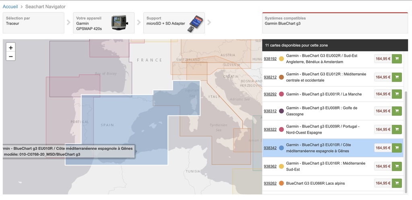Add EU012R Méditerranée centrale chart to cart
The image size is (412, 200).
[397, 77]
